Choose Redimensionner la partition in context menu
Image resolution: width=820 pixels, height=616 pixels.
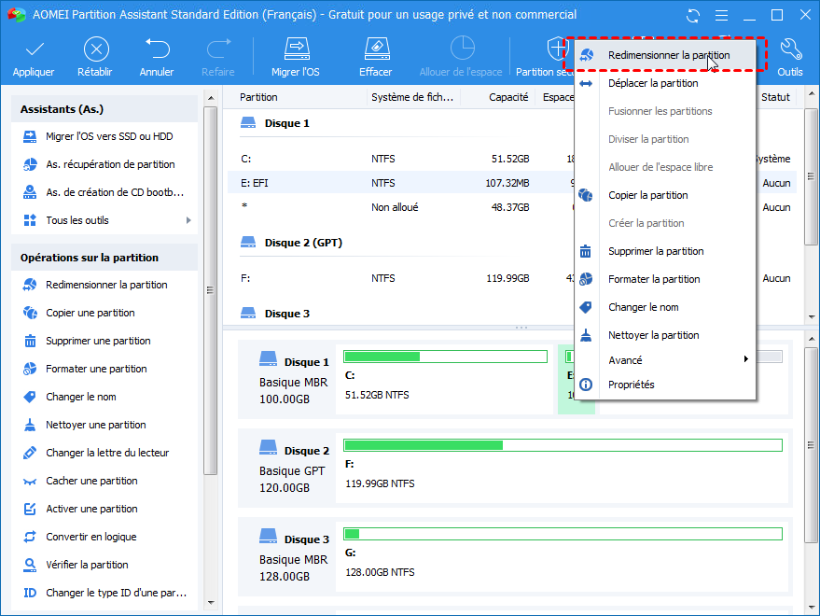pyautogui.click(x=668, y=55)
